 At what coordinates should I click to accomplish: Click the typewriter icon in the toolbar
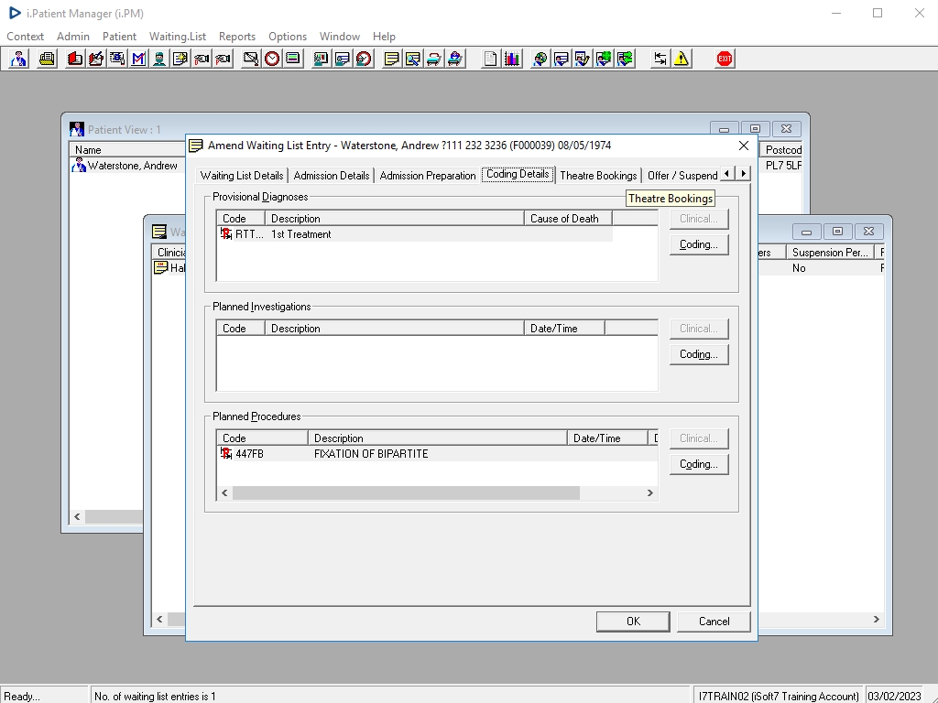click(48, 59)
